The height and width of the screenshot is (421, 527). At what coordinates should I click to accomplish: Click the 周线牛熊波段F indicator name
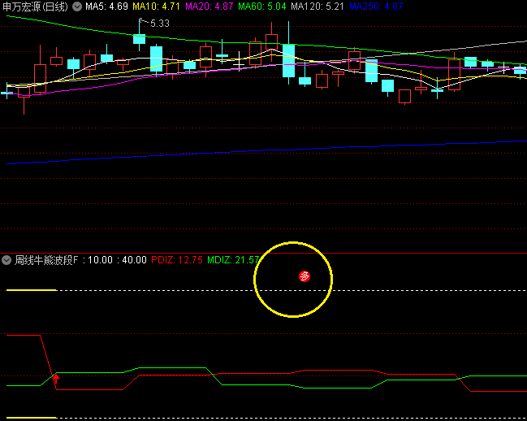(x=46, y=260)
